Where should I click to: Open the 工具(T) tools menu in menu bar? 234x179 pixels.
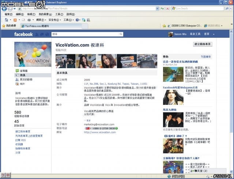(59, 14)
